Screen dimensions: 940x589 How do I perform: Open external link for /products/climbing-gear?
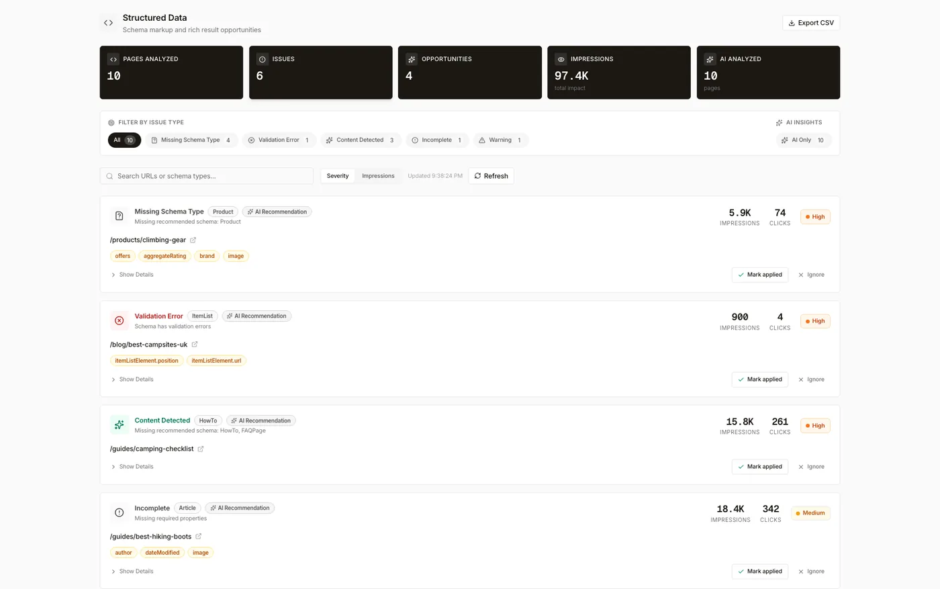193,240
